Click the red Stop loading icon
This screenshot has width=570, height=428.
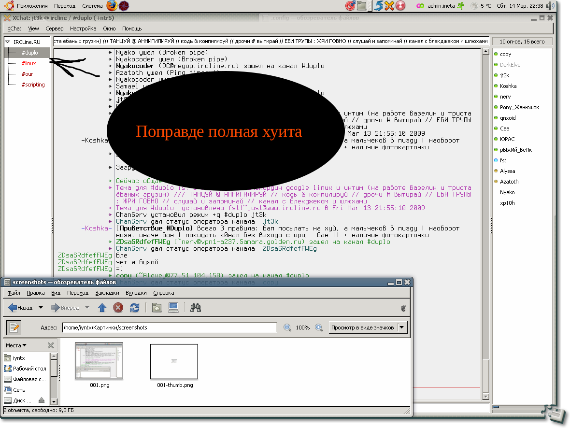(118, 308)
